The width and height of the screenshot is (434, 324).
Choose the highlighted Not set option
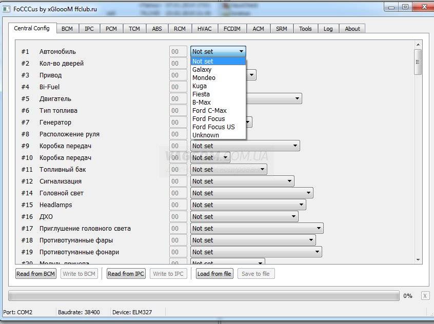[x=218, y=61]
